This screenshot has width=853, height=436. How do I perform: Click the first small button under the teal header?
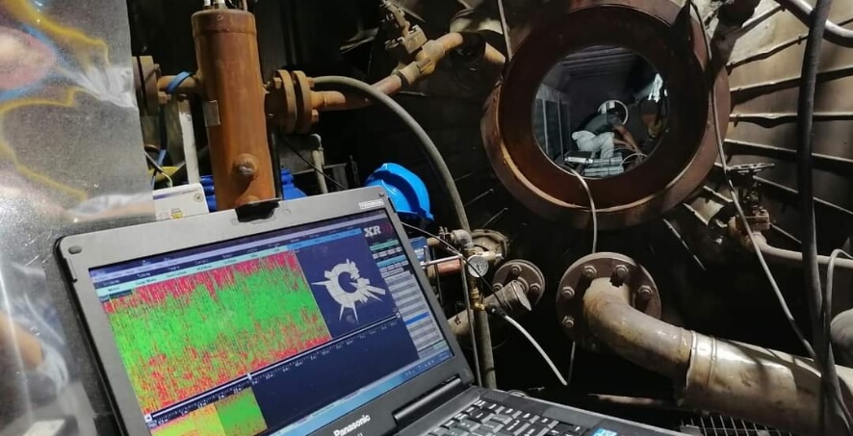375,253
